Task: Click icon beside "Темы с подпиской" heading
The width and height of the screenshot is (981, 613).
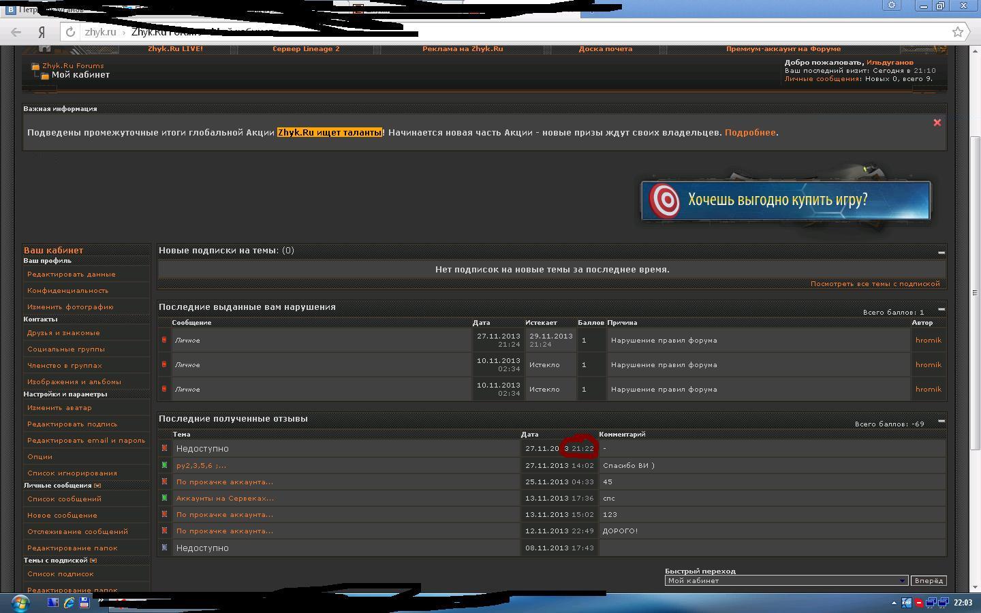Action: click(93, 561)
